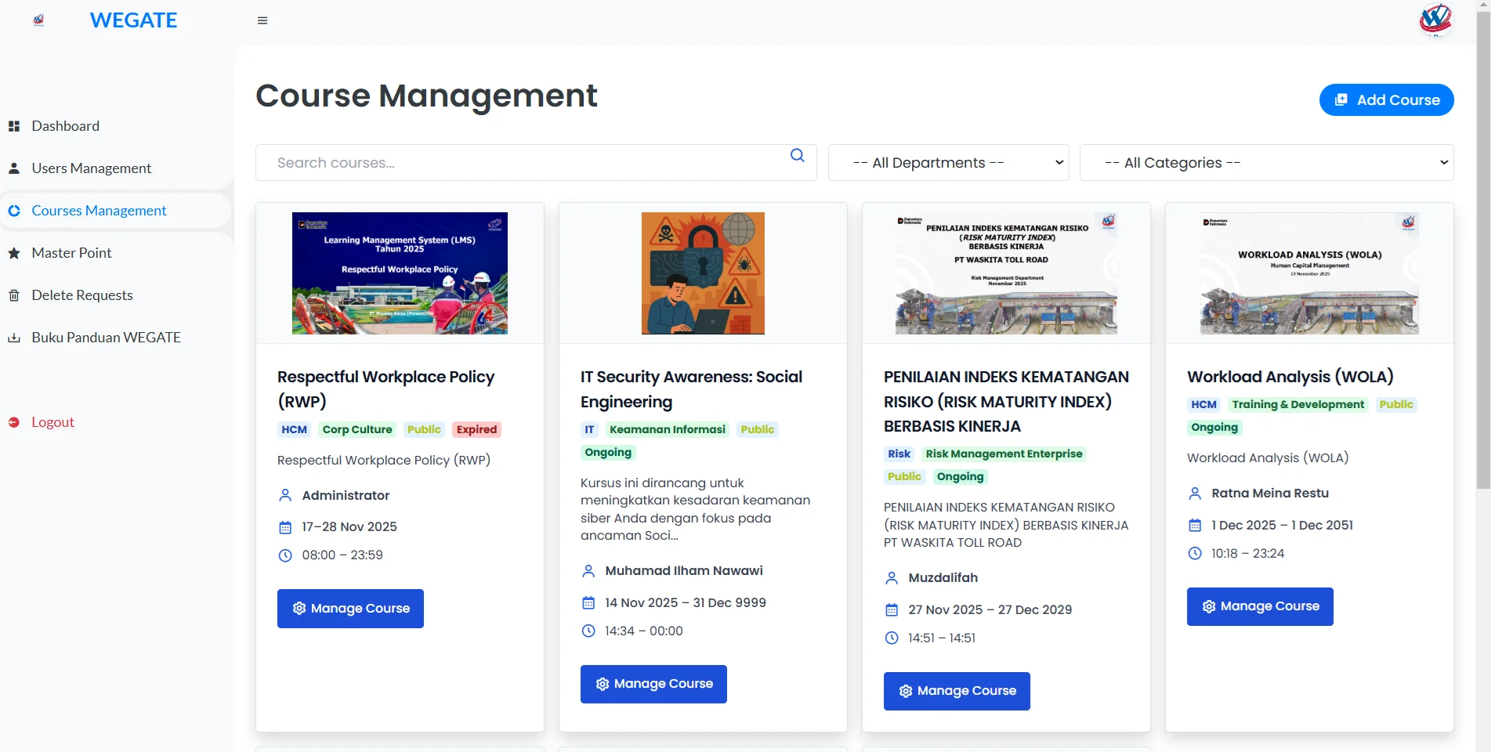Manage the Workload Analysis (WOLA) course

(x=1260, y=606)
